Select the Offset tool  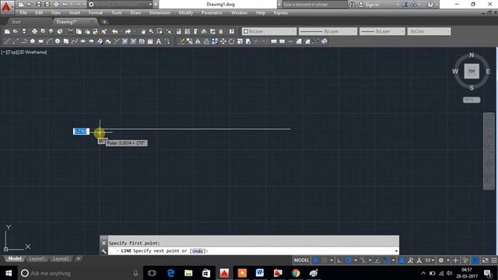206,41
